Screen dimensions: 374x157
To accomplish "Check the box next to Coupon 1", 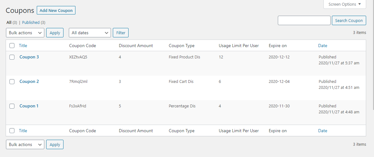I will pos(12,106).
